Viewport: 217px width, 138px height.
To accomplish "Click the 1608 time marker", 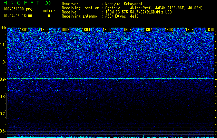I will click(169, 30).
